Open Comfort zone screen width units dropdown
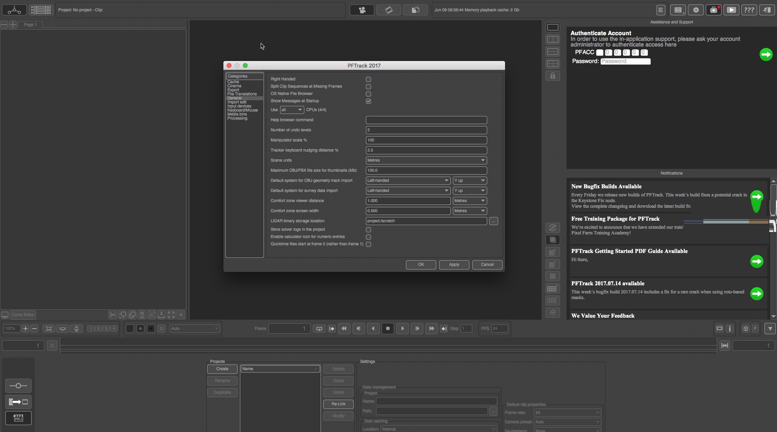 (x=469, y=211)
